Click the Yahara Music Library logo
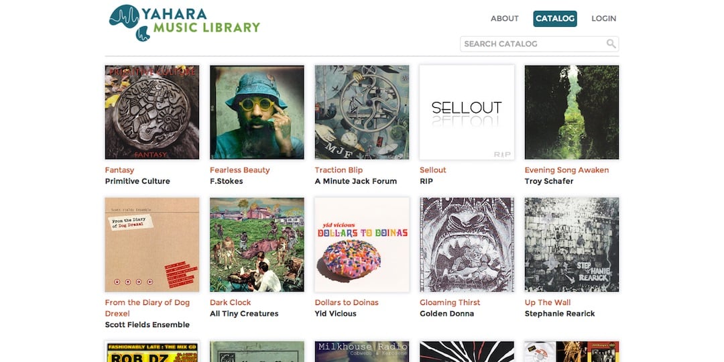 coord(184,23)
